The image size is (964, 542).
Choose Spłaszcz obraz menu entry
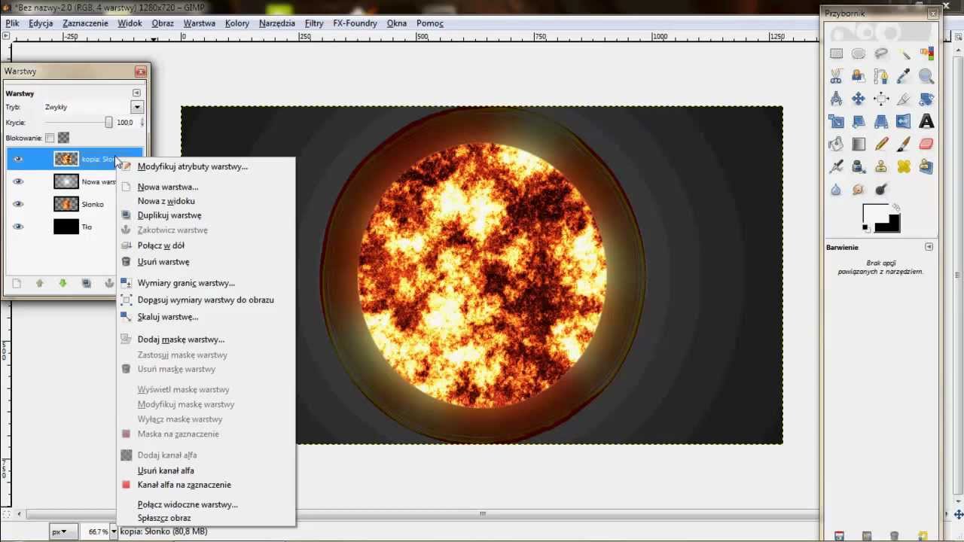click(164, 518)
